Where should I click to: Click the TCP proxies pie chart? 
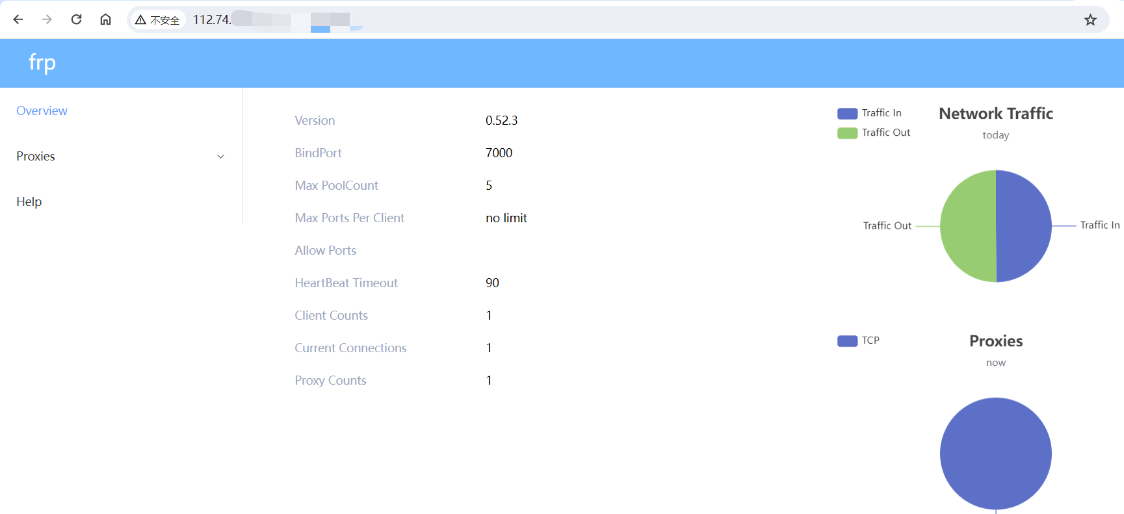(996, 454)
